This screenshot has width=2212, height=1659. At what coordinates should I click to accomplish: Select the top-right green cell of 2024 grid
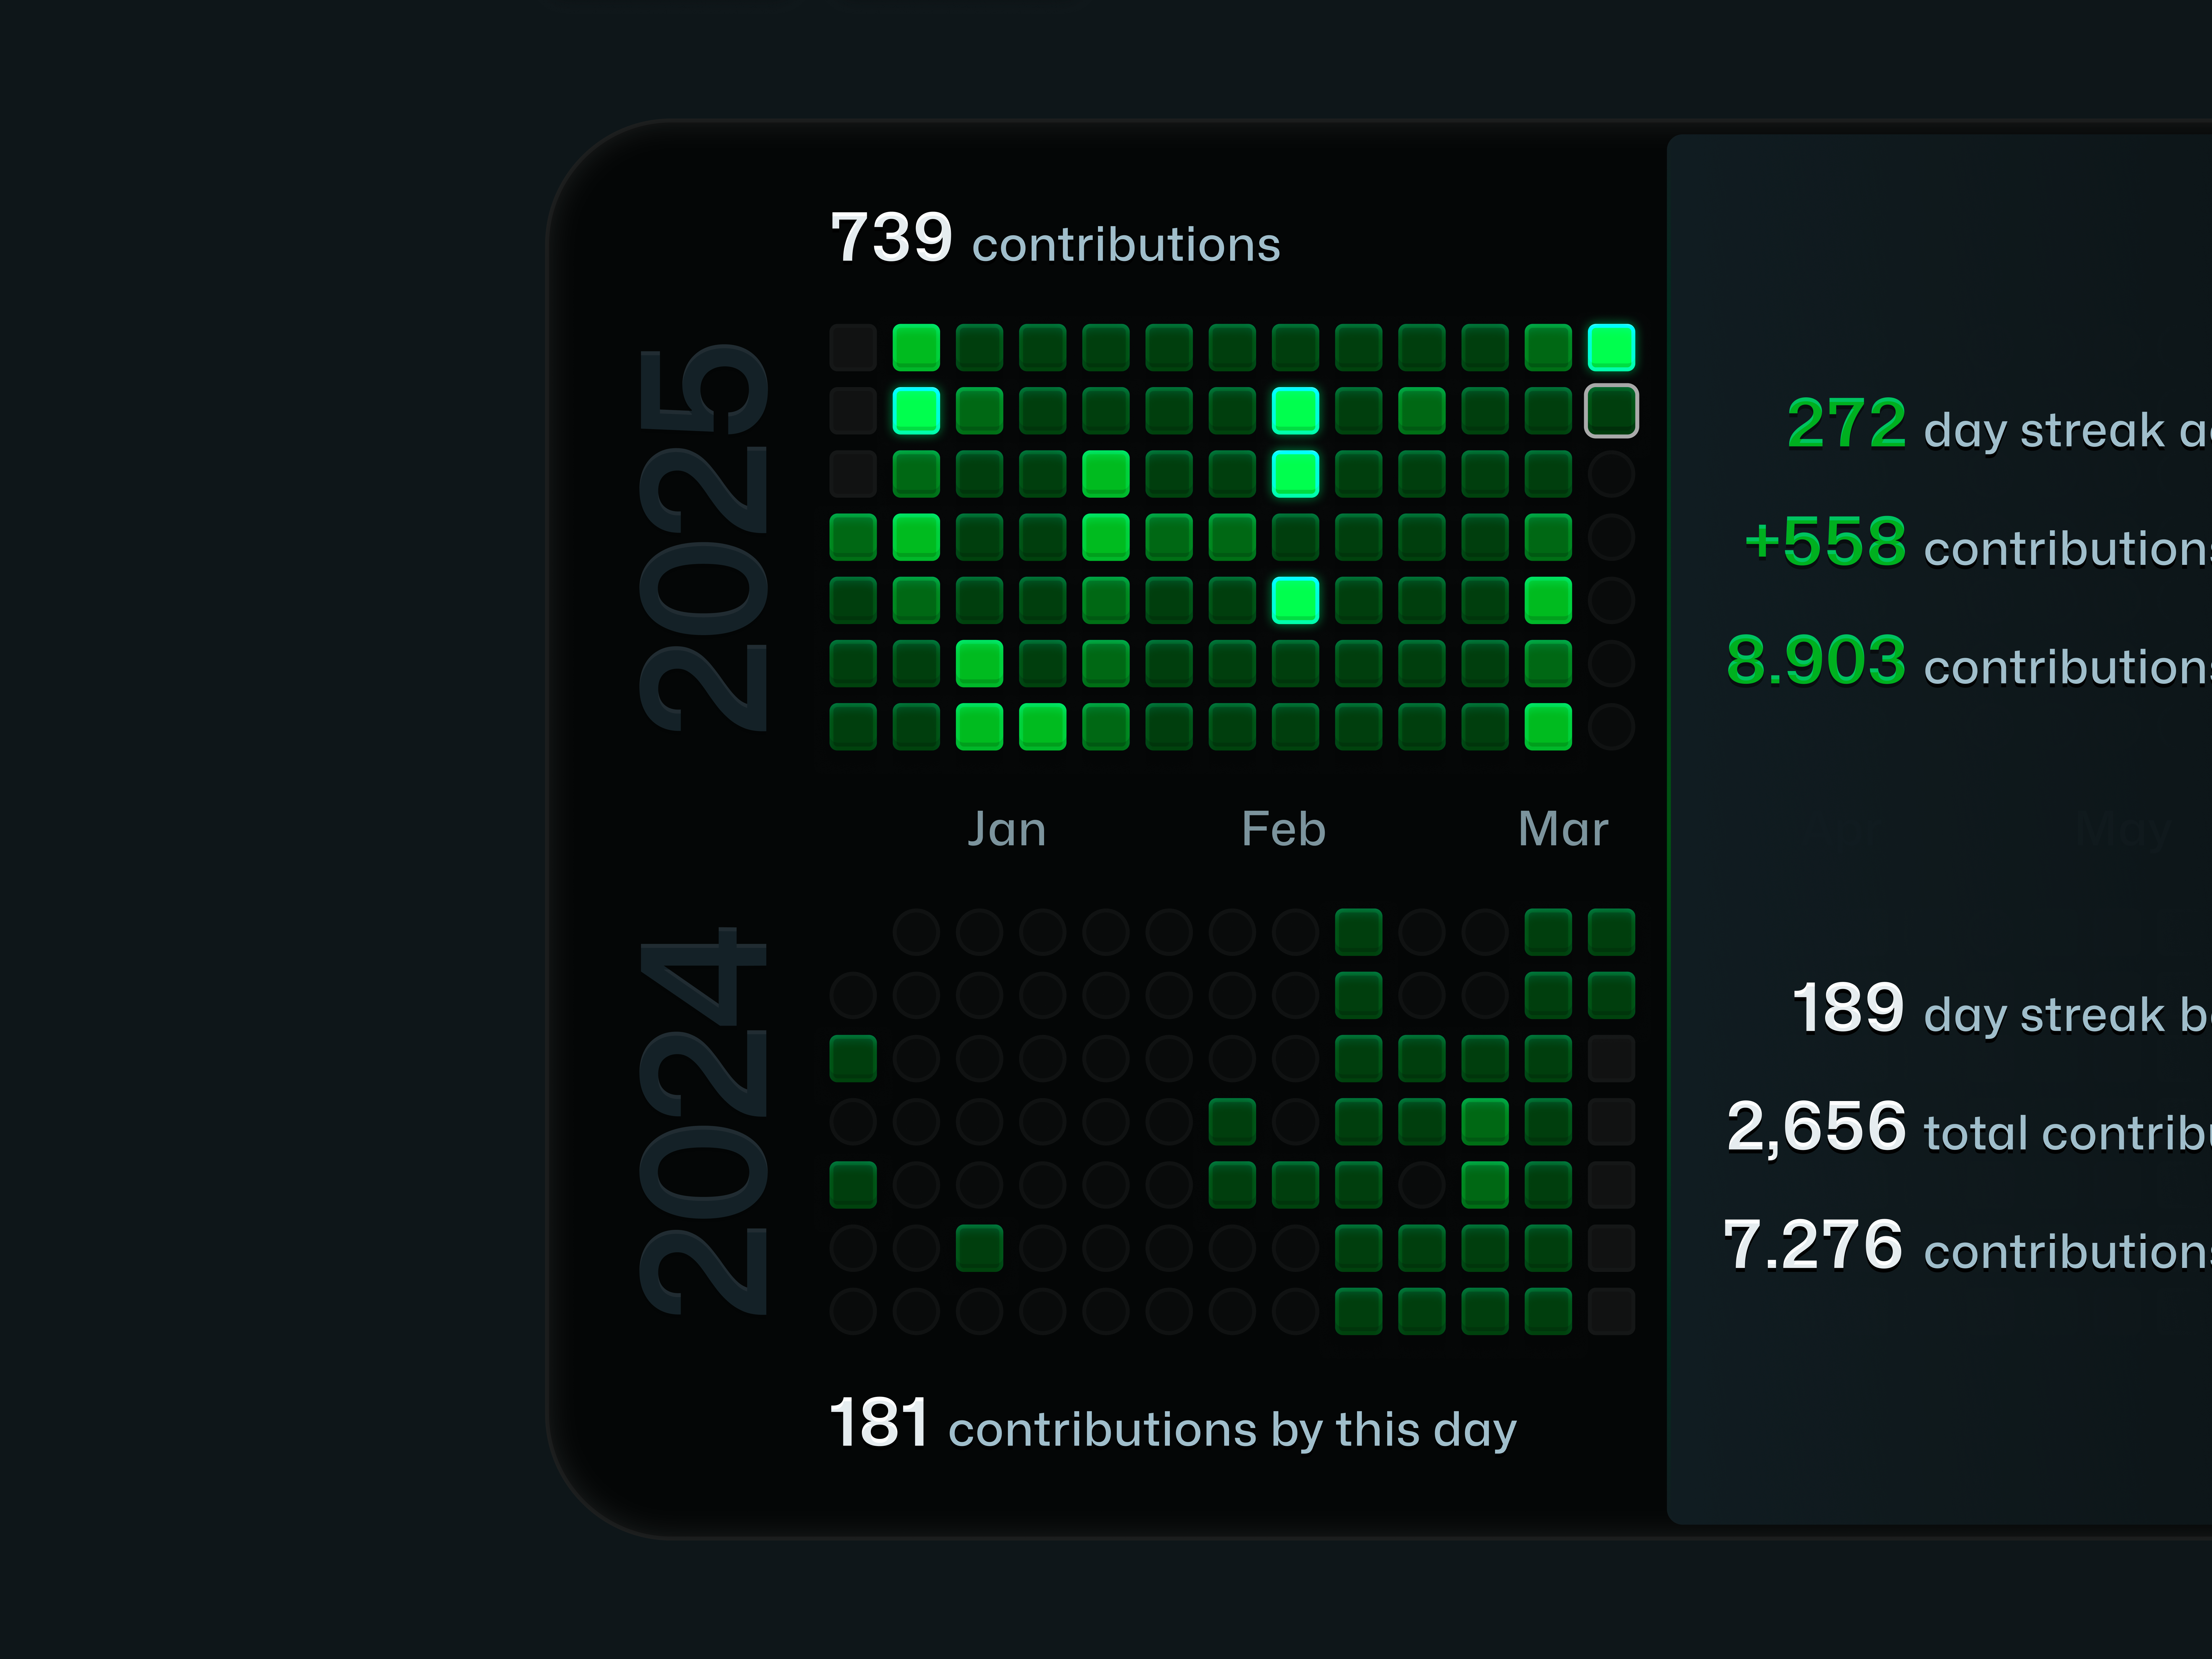point(1611,932)
